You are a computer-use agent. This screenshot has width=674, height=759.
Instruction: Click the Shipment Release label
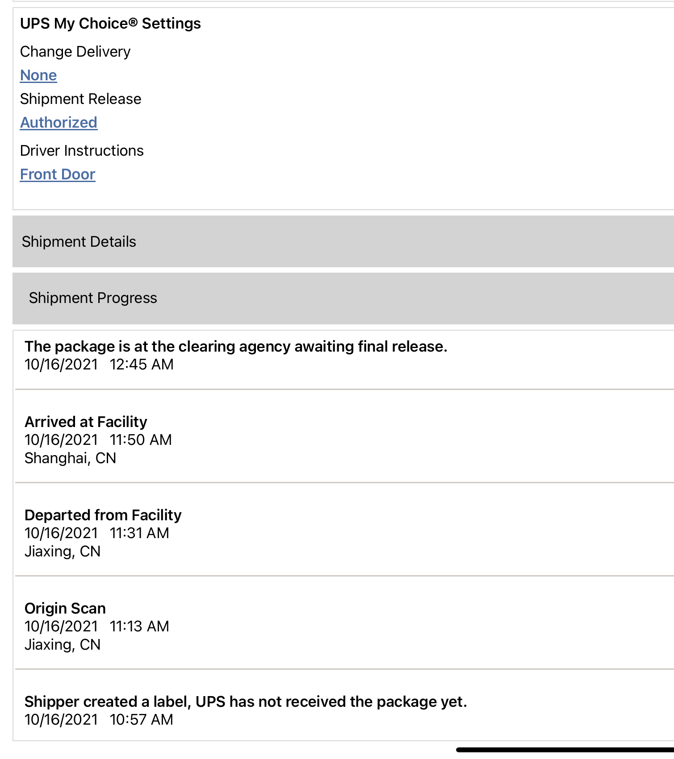click(x=80, y=99)
